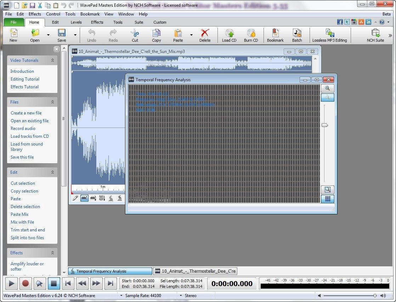
Task: Collapse the Effects panel section
Action: point(52,253)
